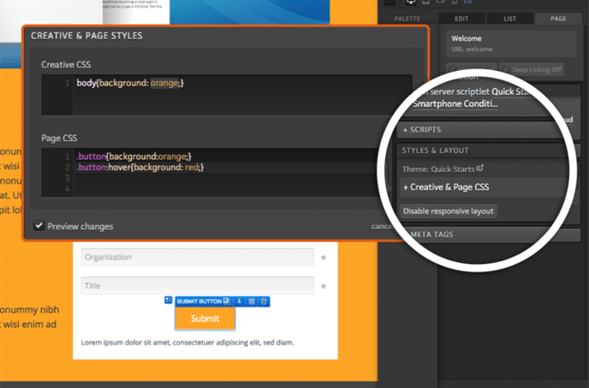This screenshot has width=589, height=388.
Task: Select the PAGE tab
Action: click(558, 19)
